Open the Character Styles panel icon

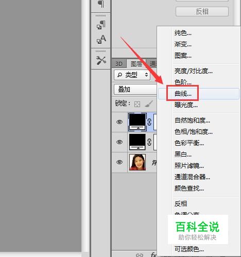tap(101, 39)
